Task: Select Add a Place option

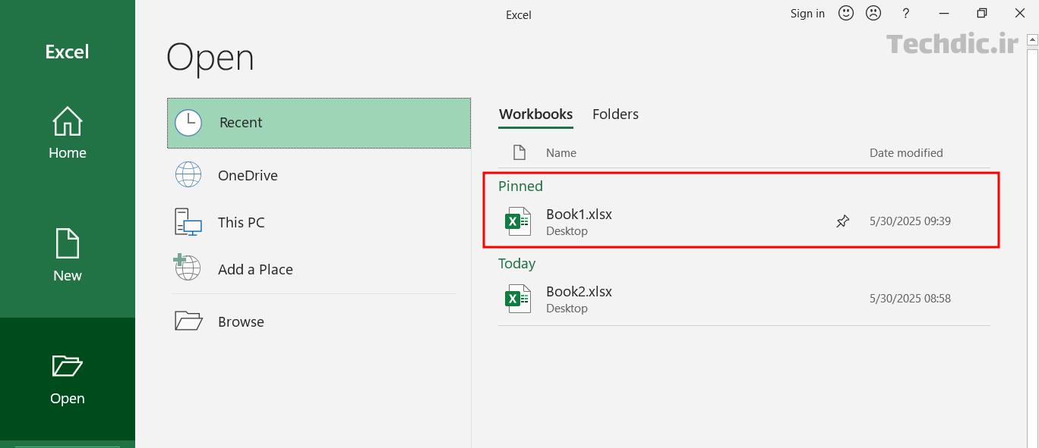Action: (319, 269)
